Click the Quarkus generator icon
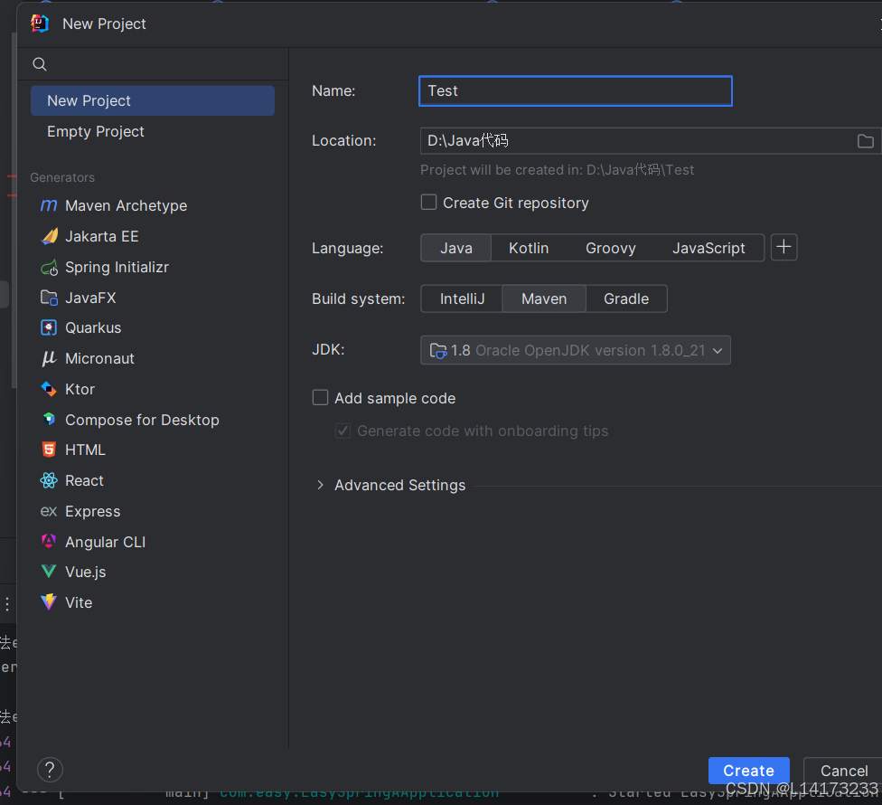This screenshot has height=805, width=882. tap(49, 327)
